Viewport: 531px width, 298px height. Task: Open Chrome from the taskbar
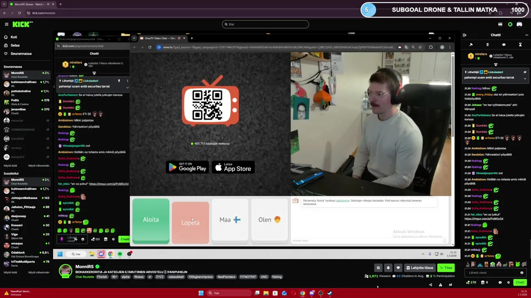point(302,293)
